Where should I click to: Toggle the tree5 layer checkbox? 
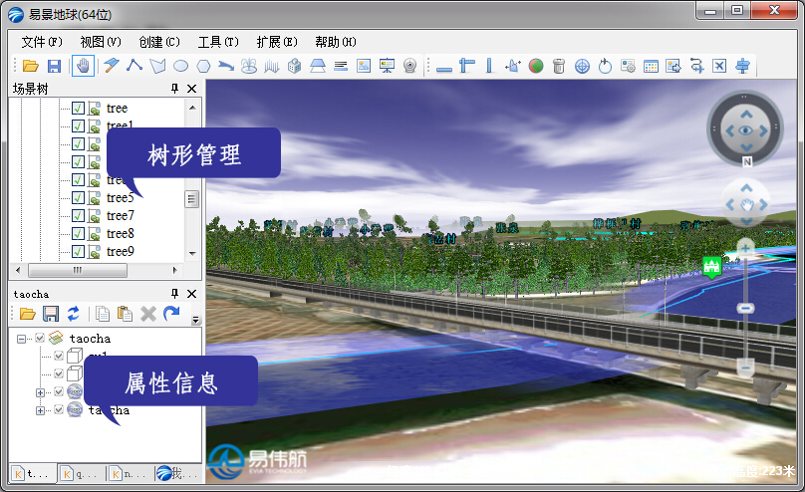[78, 197]
